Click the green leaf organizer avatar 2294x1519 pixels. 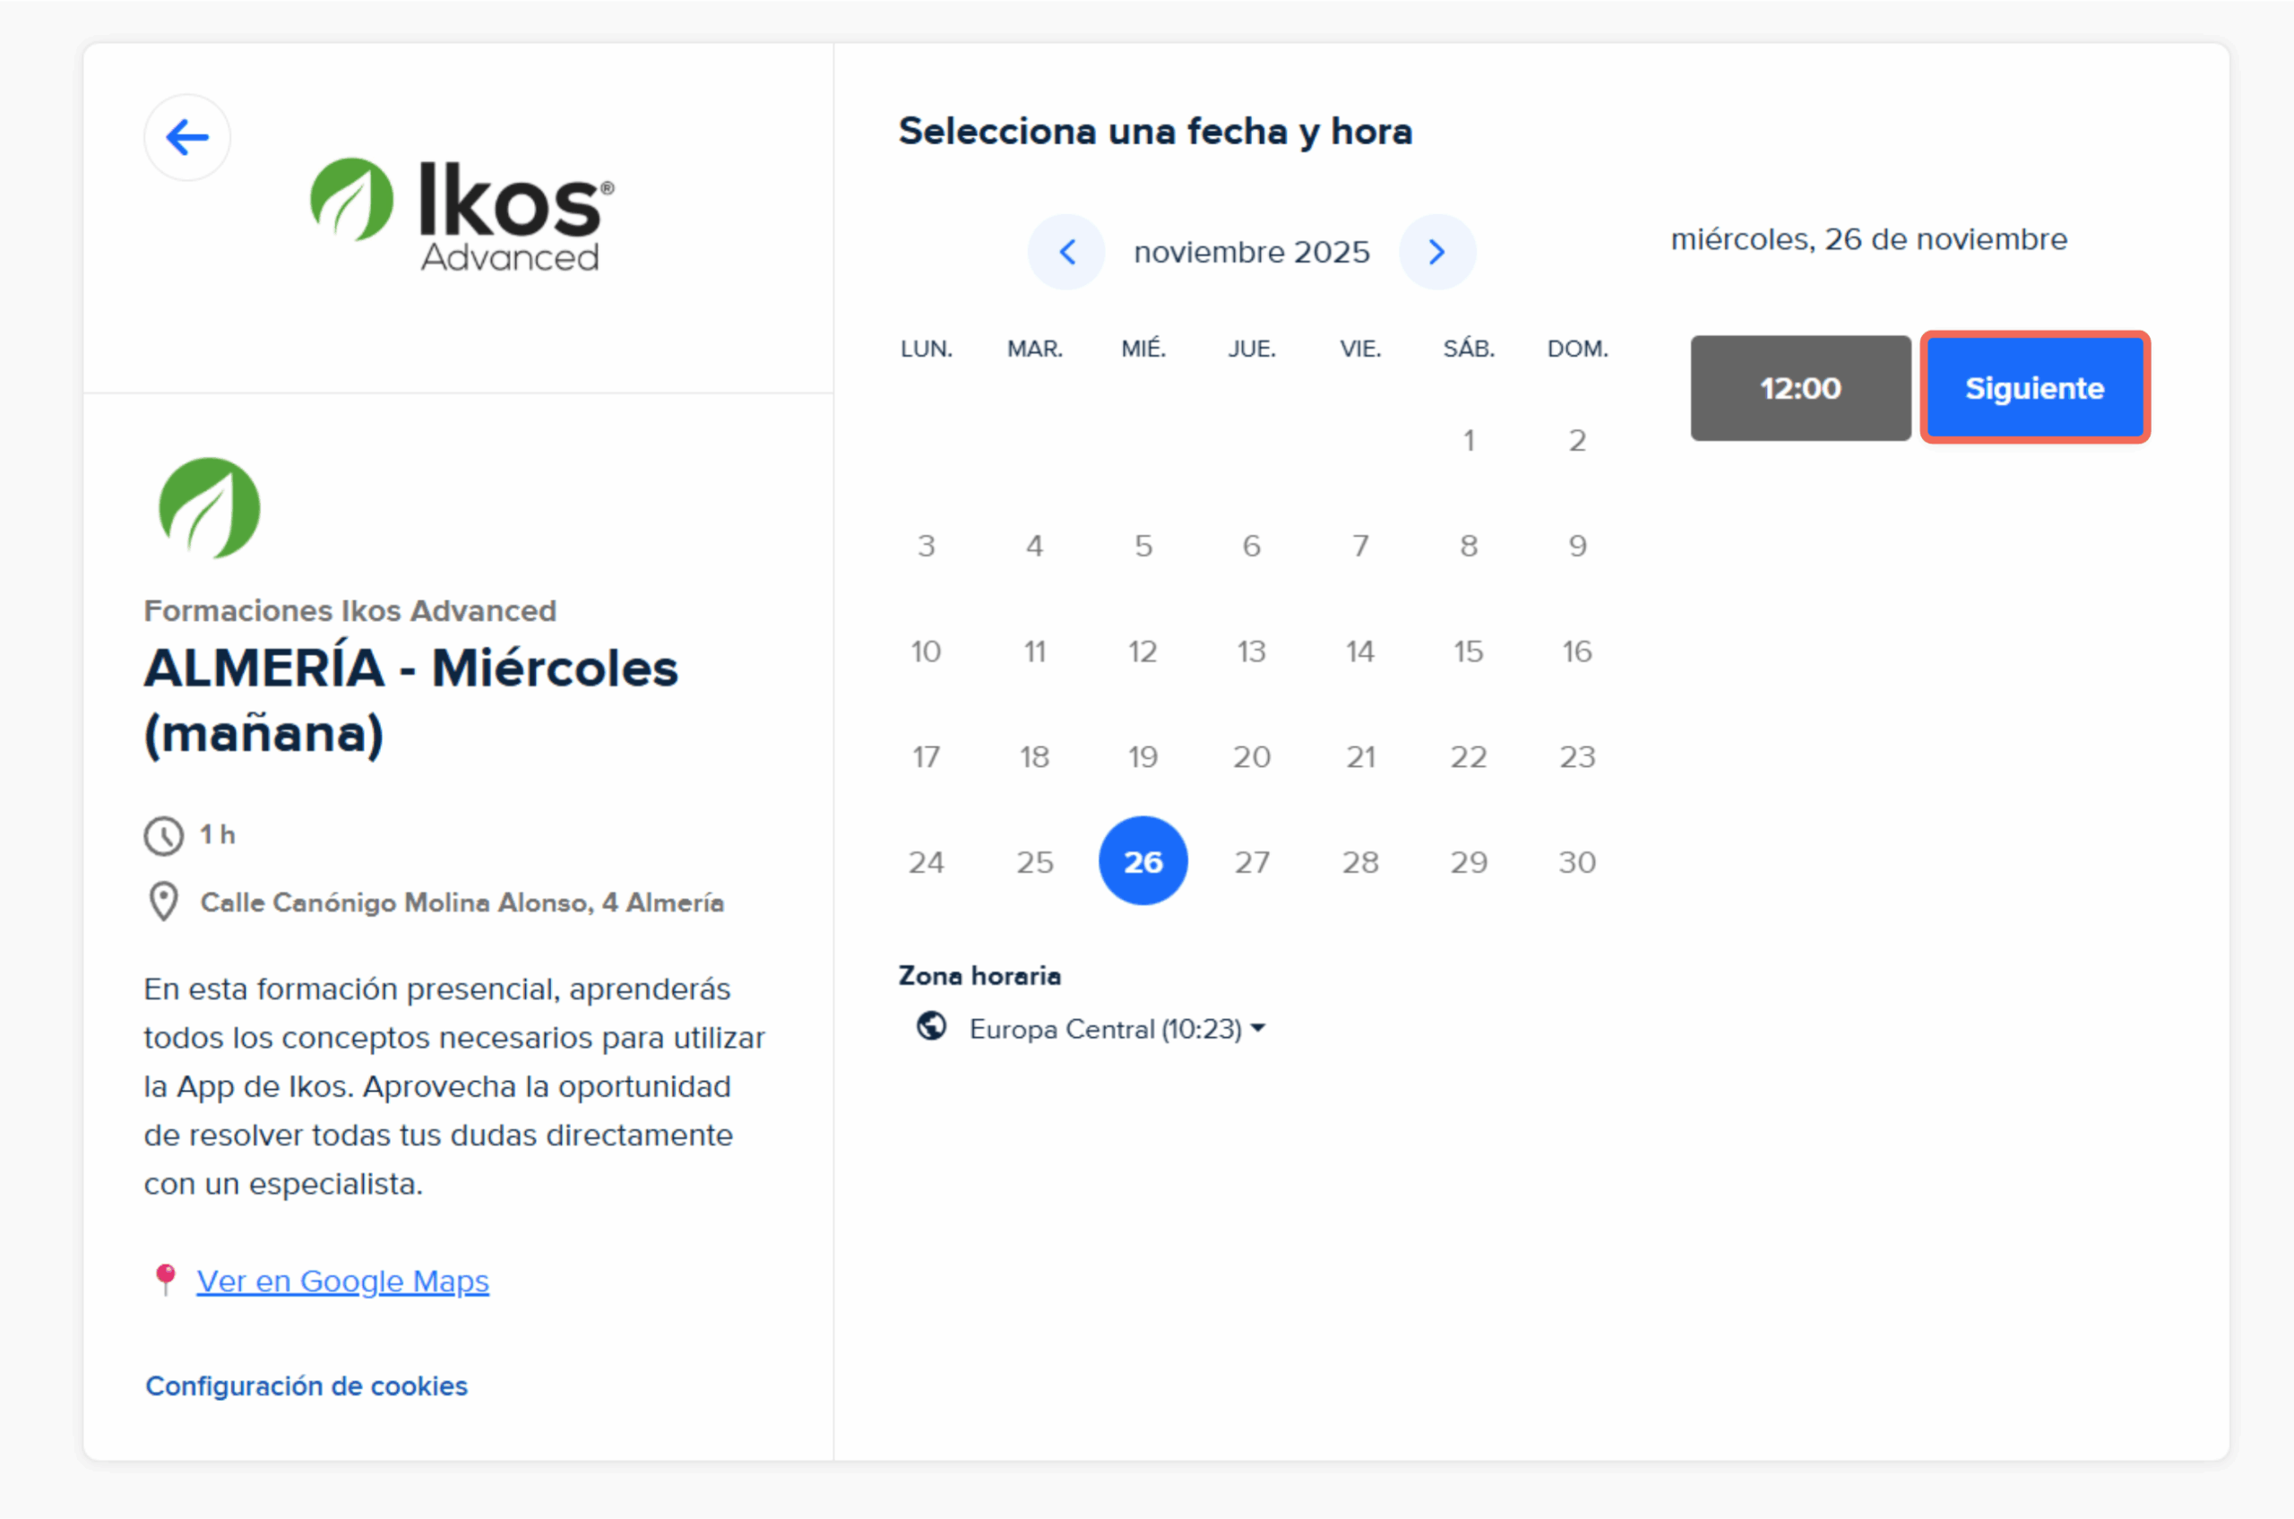(x=210, y=507)
